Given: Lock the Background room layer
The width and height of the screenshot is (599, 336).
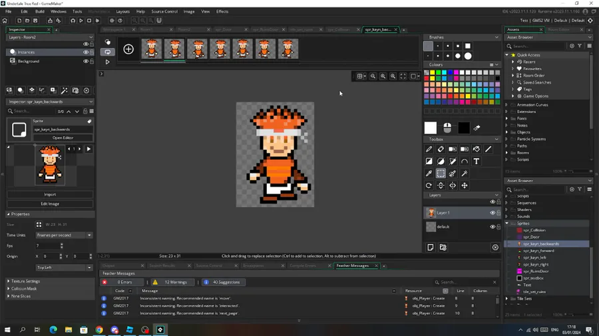Looking at the screenshot, I should (92, 61).
